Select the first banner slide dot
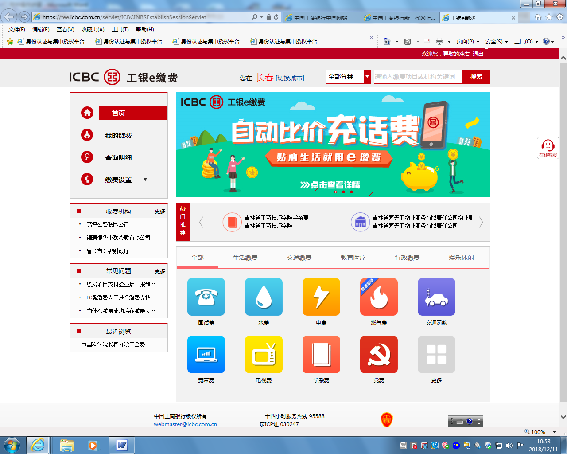 point(336,192)
